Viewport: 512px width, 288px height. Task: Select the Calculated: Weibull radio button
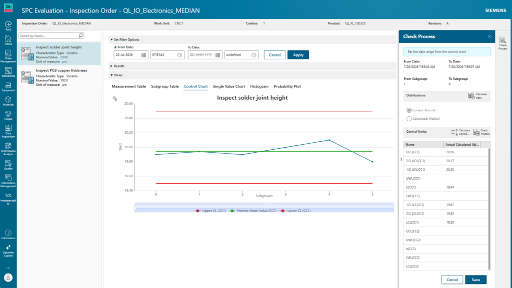(x=409, y=119)
